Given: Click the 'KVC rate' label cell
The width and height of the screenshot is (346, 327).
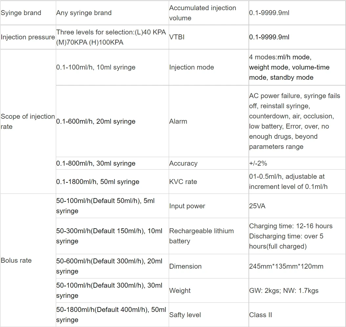Looking at the screenshot, I should coord(183,182).
